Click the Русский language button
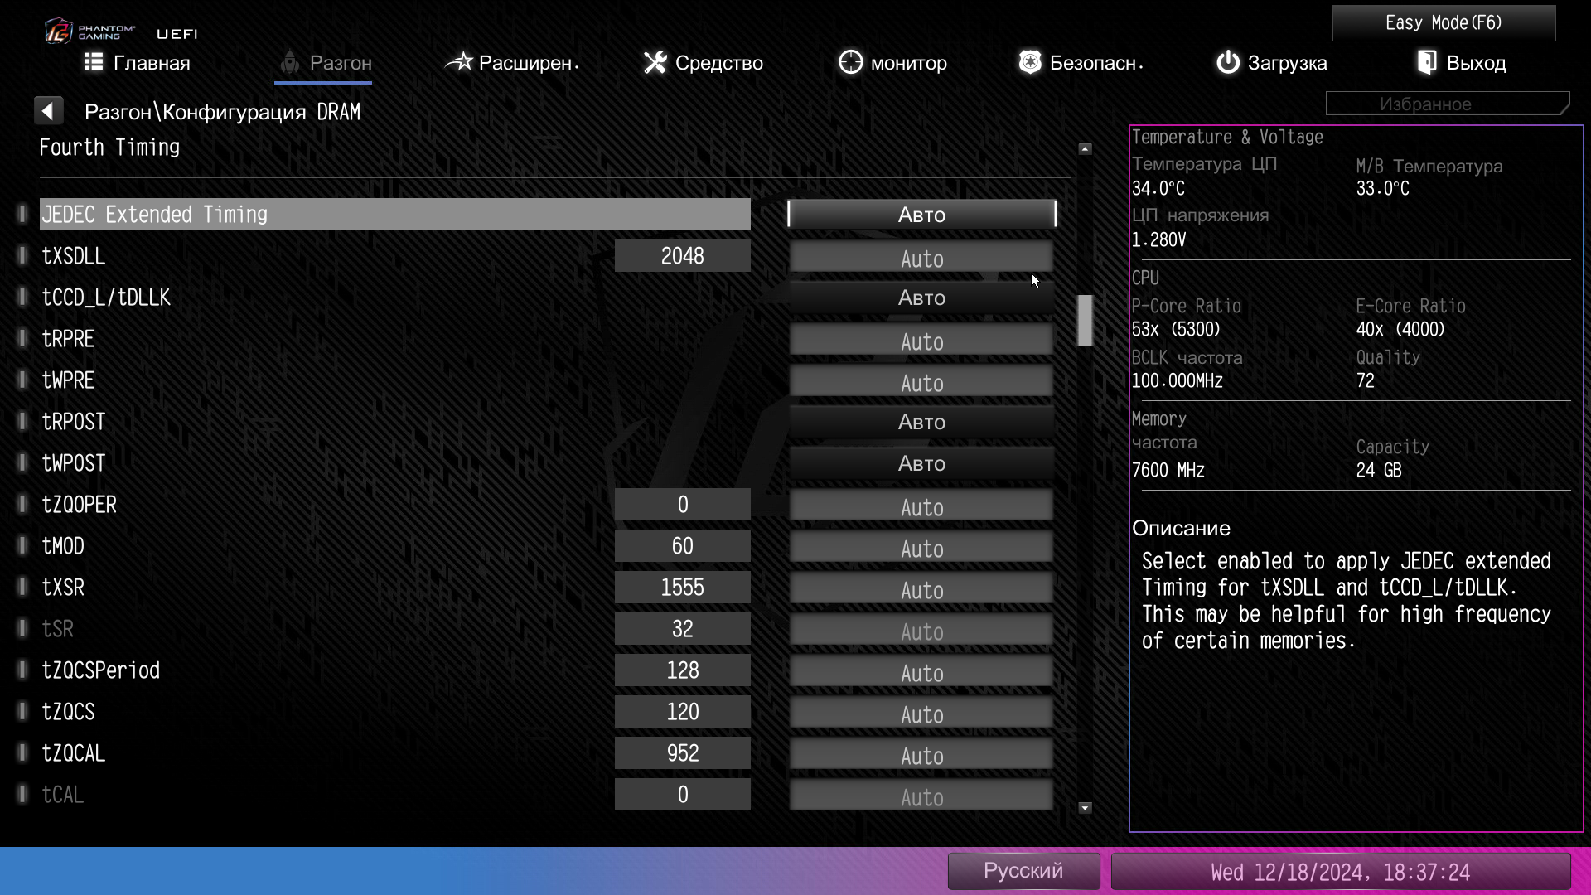Screen dimensions: 1591x895 [x=1023, y=871]
